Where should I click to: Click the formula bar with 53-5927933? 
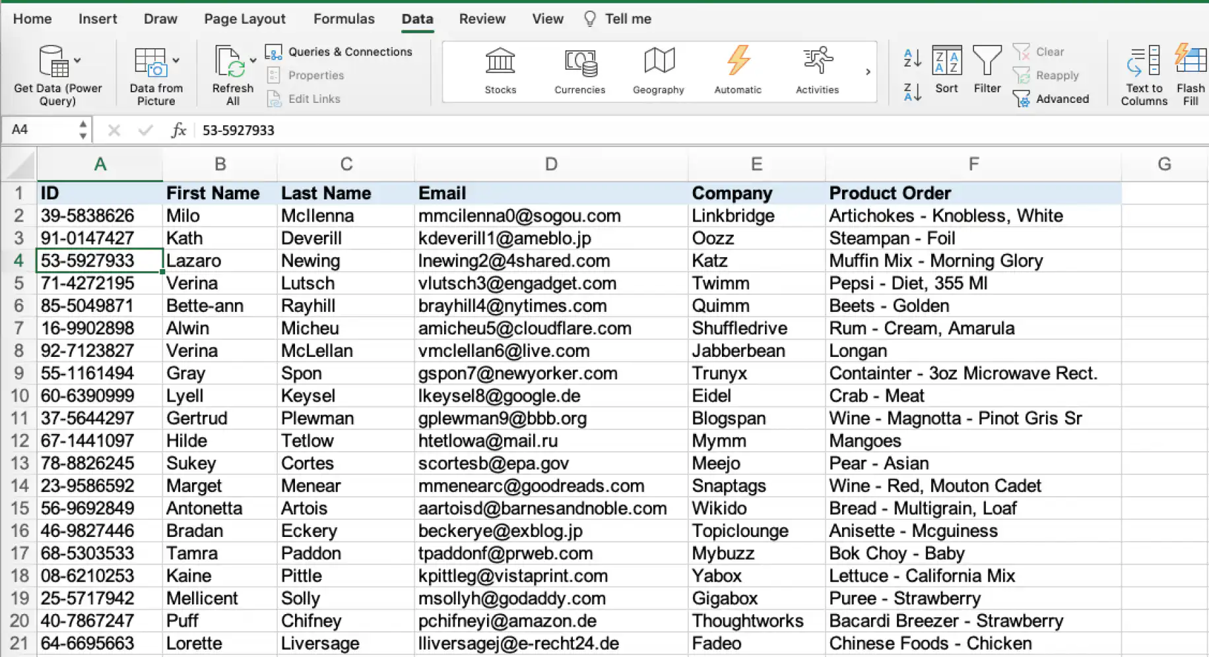702,130
